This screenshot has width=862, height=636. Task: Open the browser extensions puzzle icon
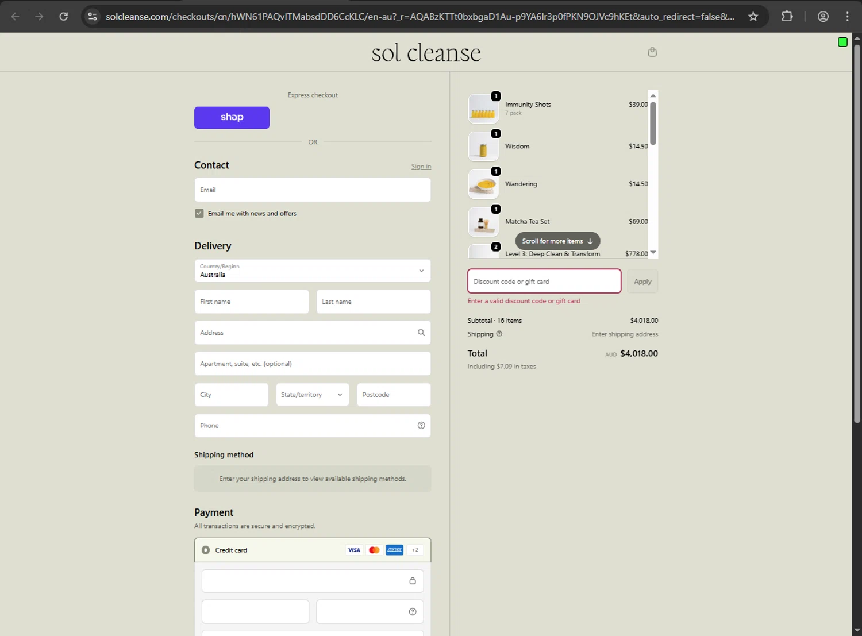(787, 17)
